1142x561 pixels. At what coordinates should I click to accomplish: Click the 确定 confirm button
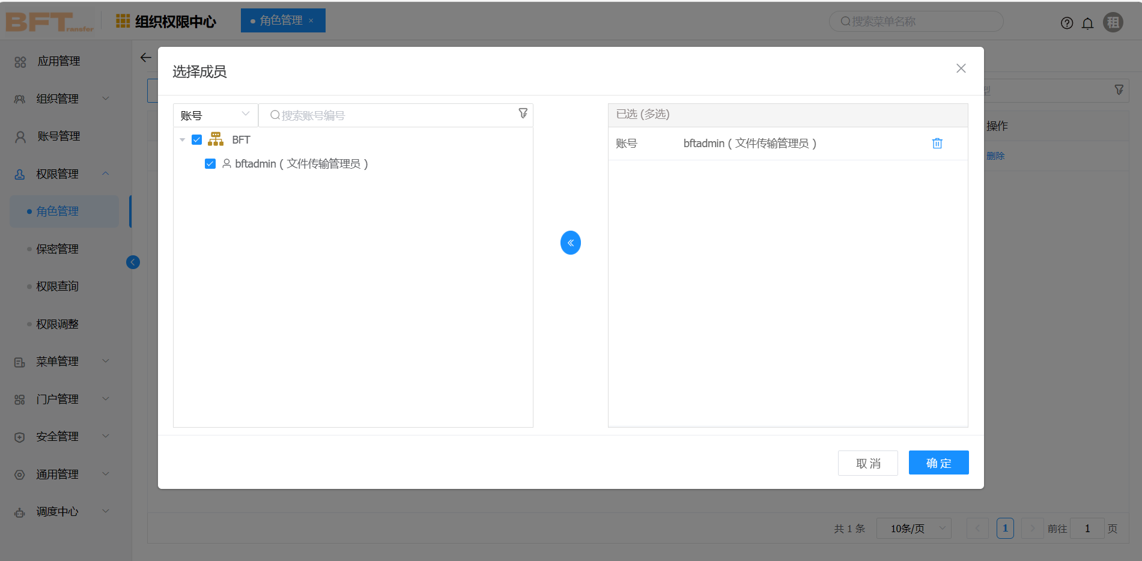tap(938, 462)
